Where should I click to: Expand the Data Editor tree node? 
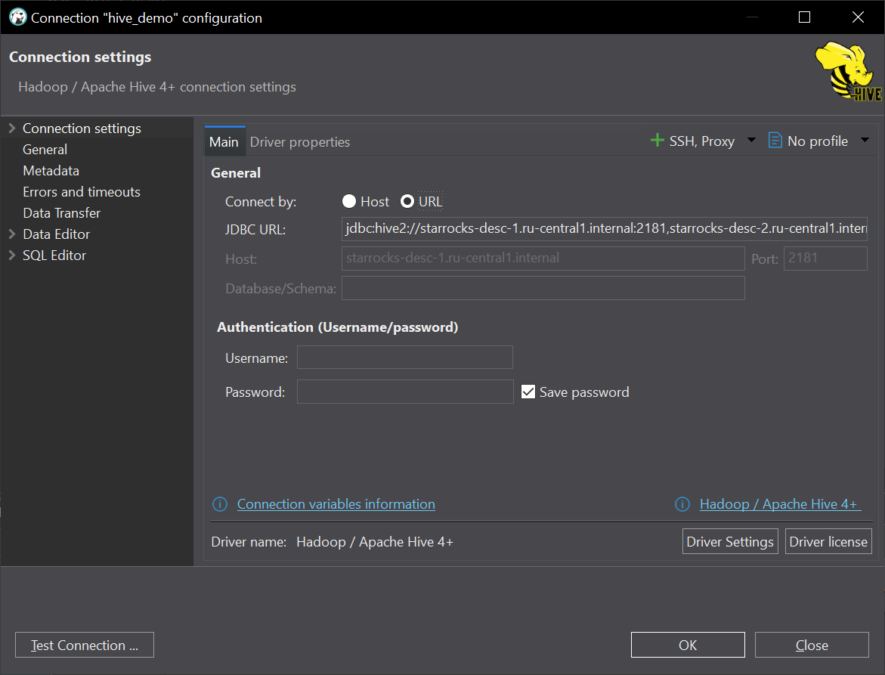[x=12, y=234]
